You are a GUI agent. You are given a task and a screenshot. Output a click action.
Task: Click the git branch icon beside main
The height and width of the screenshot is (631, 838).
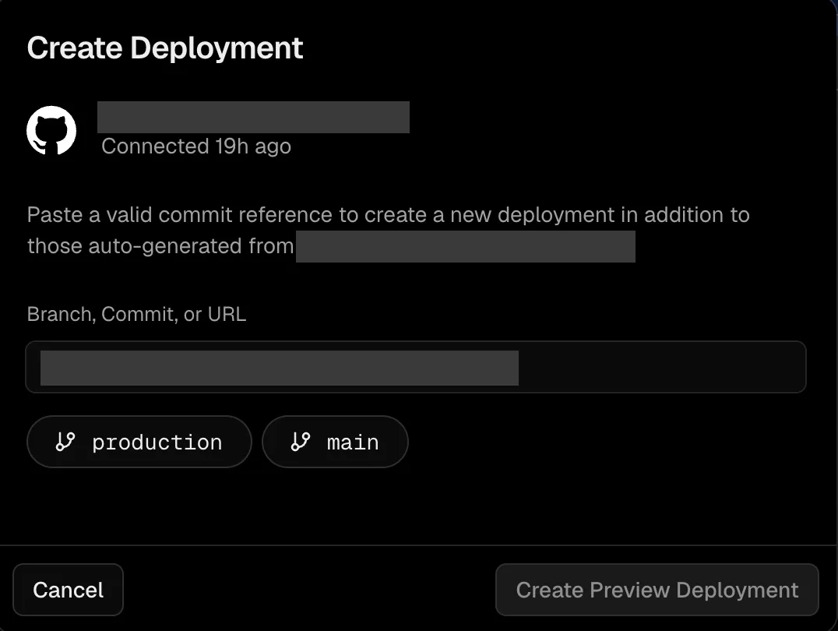(301, 442)
